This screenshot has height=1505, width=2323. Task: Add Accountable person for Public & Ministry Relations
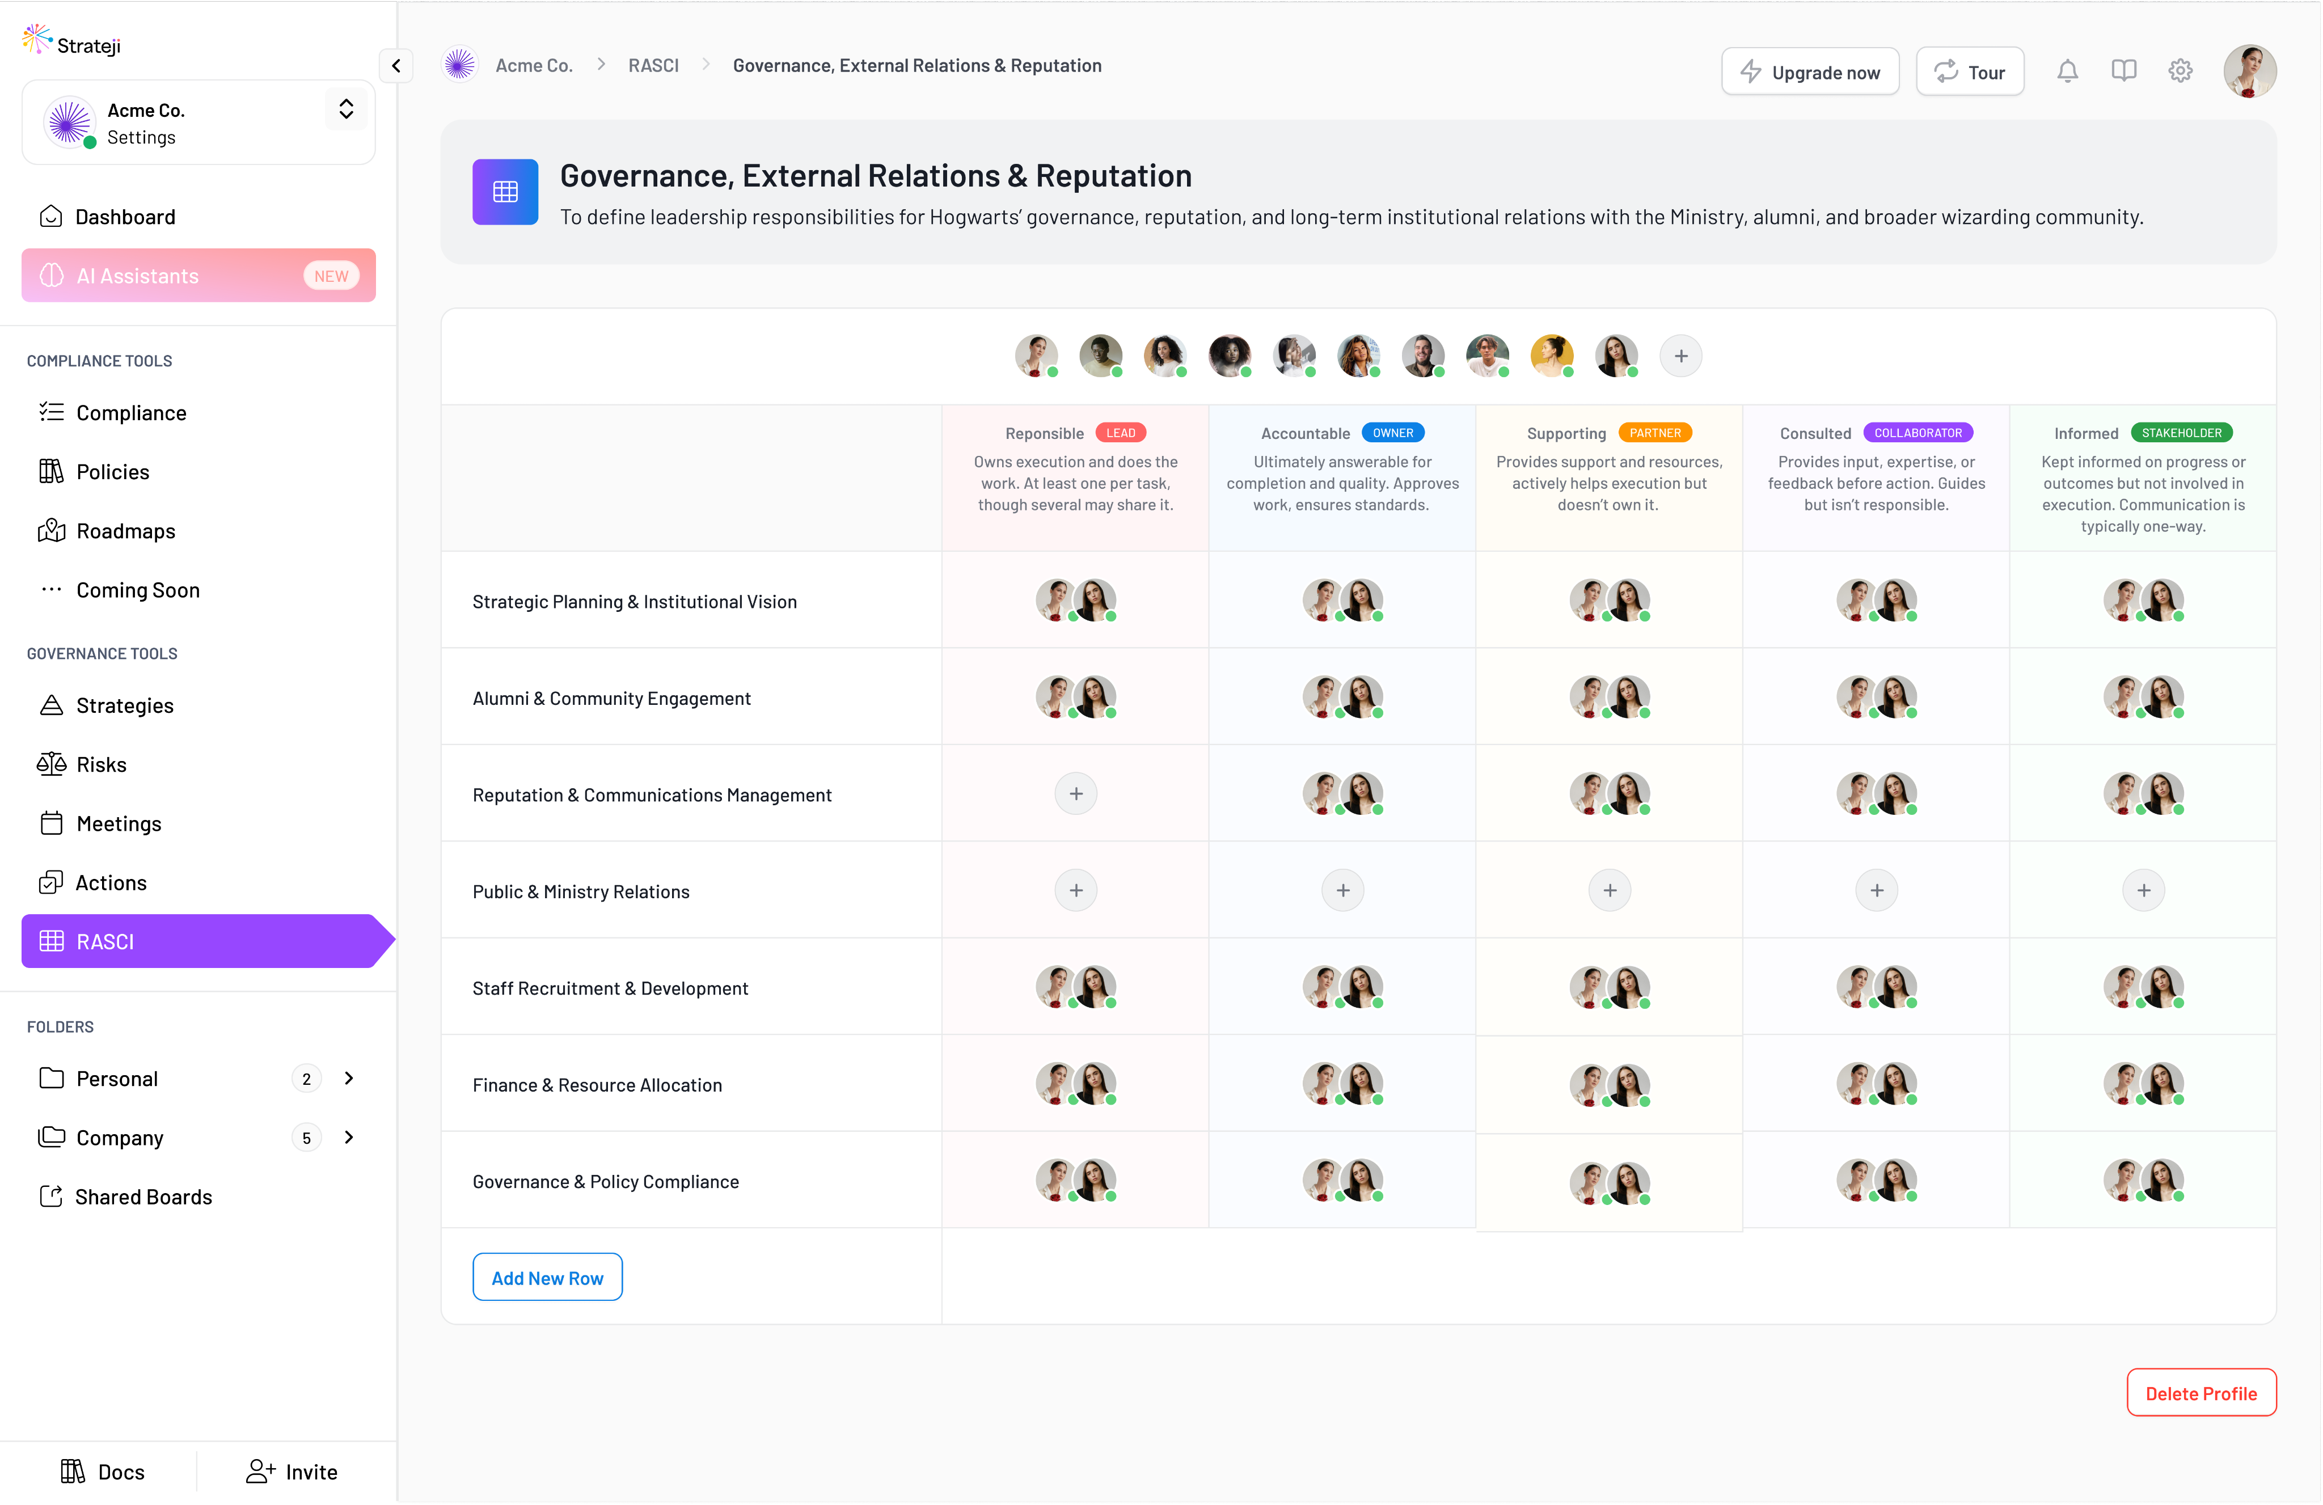pyautogui.click(x=1342, y=891)
